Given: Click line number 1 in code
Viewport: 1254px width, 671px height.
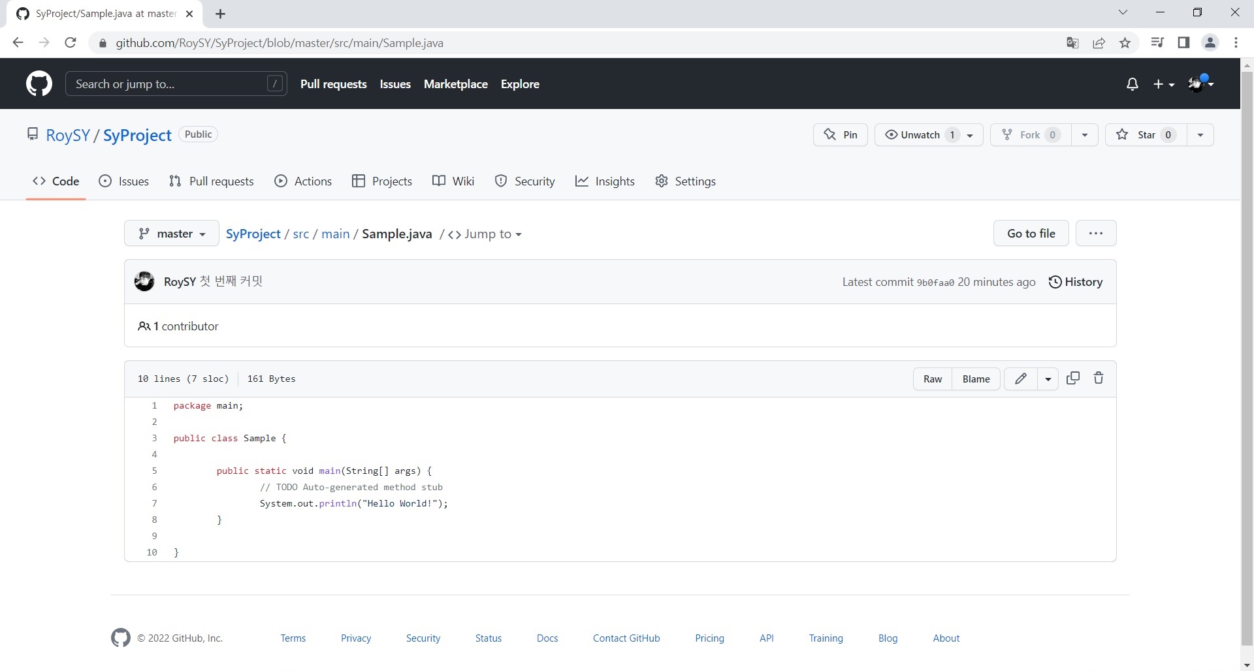Looking at the screenshot, I should [x=155, y=405].
